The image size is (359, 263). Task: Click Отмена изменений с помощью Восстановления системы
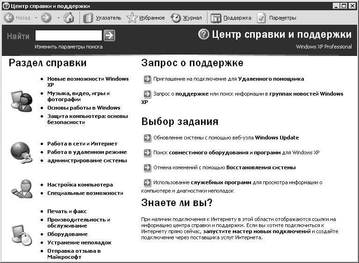224,167
